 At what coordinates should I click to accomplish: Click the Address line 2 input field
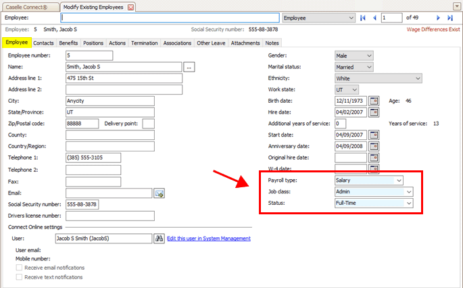click(124, 89)
